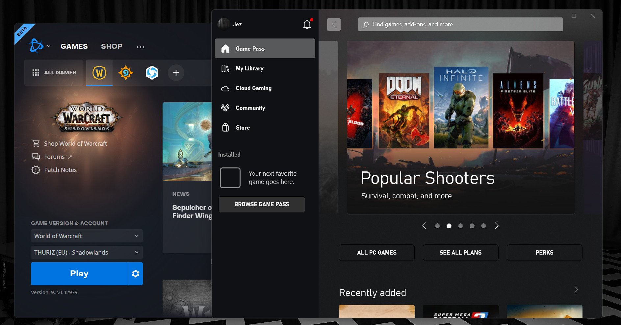Viewport: 621px width, 325px height.
Task: Go back with the Xbox back arrow
Action: tap(334, 24)
